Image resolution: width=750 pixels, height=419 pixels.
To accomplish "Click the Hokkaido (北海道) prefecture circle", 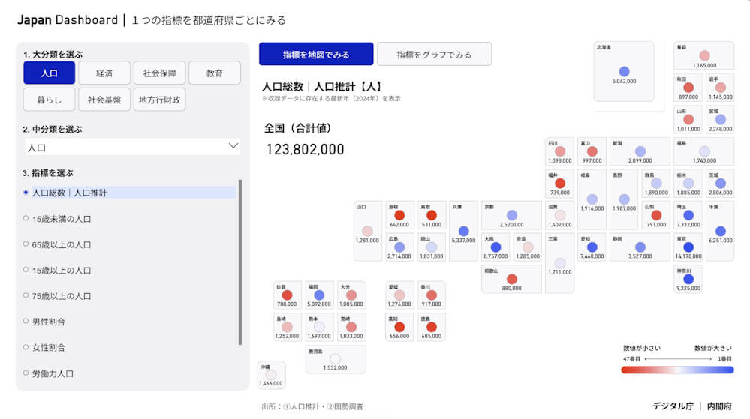I will point(624,72).
